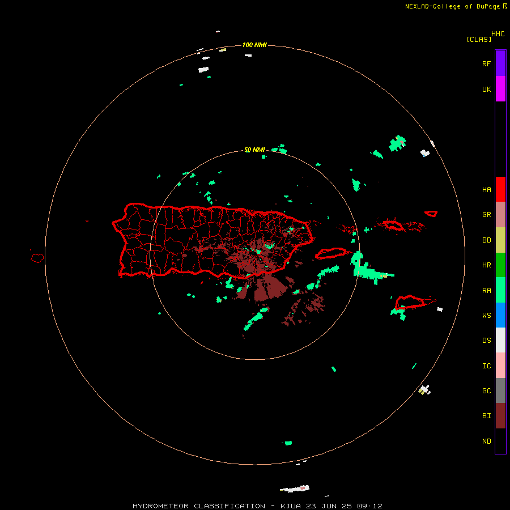Click the brown BI legend swatch
Screen dimensions: 510x510
tap(500, 415)
